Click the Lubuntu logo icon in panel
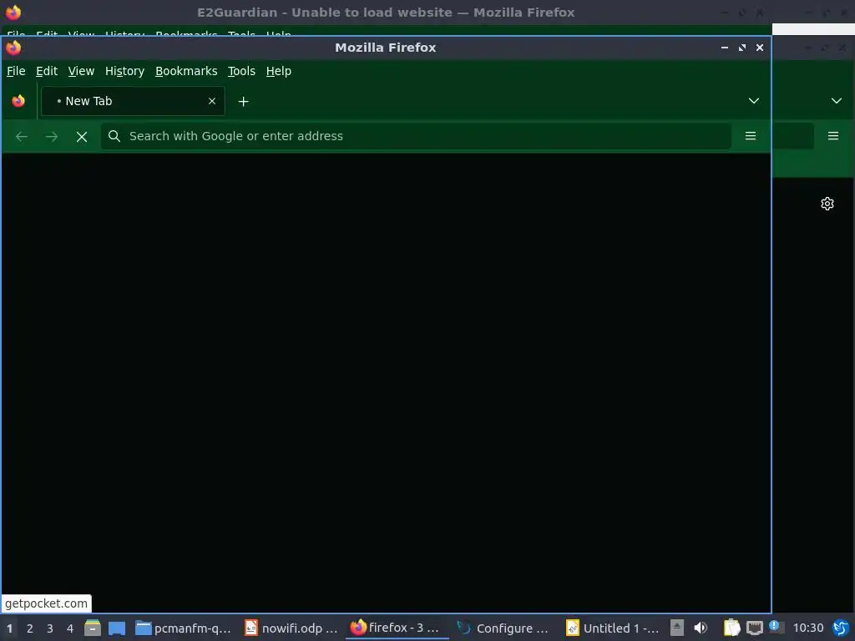 841,628
